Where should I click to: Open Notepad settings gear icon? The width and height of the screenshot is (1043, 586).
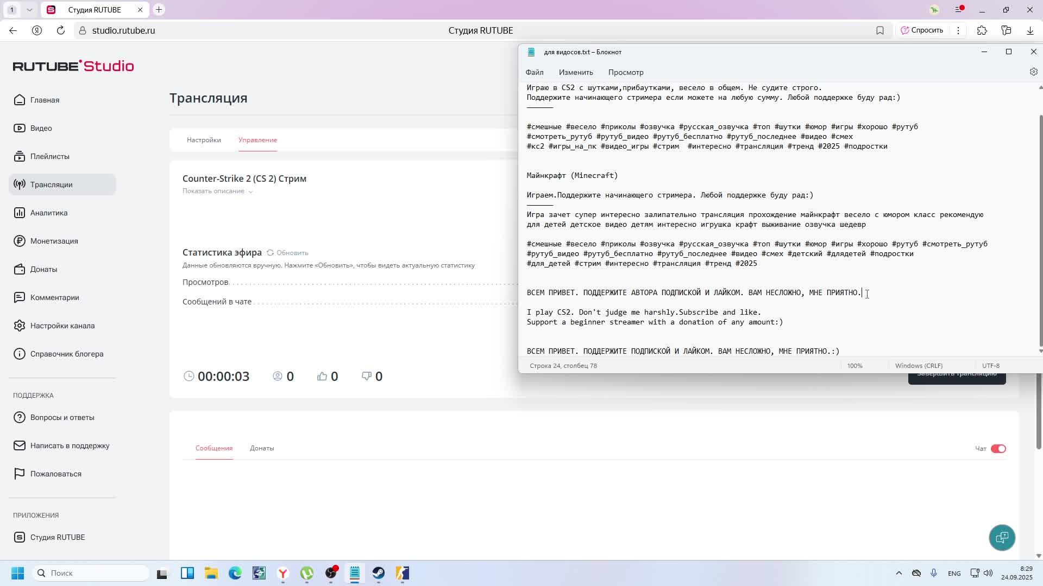click(1033, 72)
